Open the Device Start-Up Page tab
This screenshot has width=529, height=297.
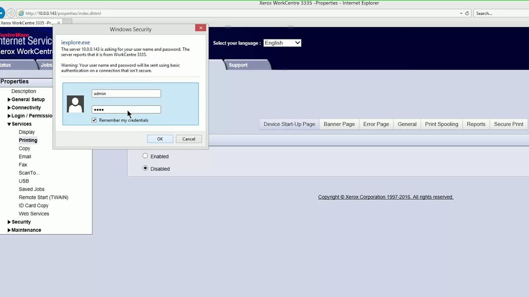click(x=289, y=124)
